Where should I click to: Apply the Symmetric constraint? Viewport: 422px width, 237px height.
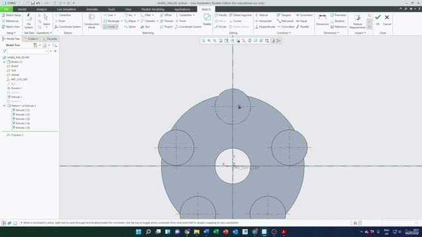pos(305,15)
